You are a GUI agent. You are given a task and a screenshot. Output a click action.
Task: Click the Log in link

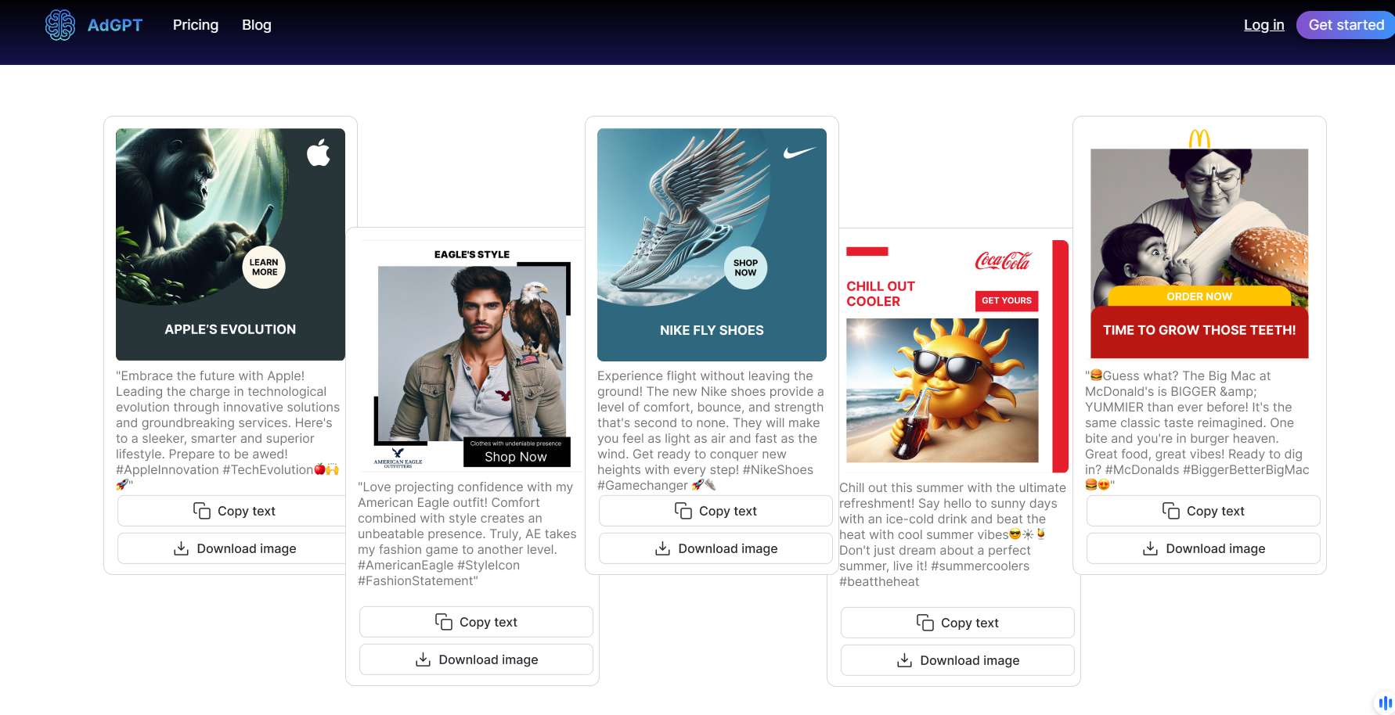(1263, 25)
